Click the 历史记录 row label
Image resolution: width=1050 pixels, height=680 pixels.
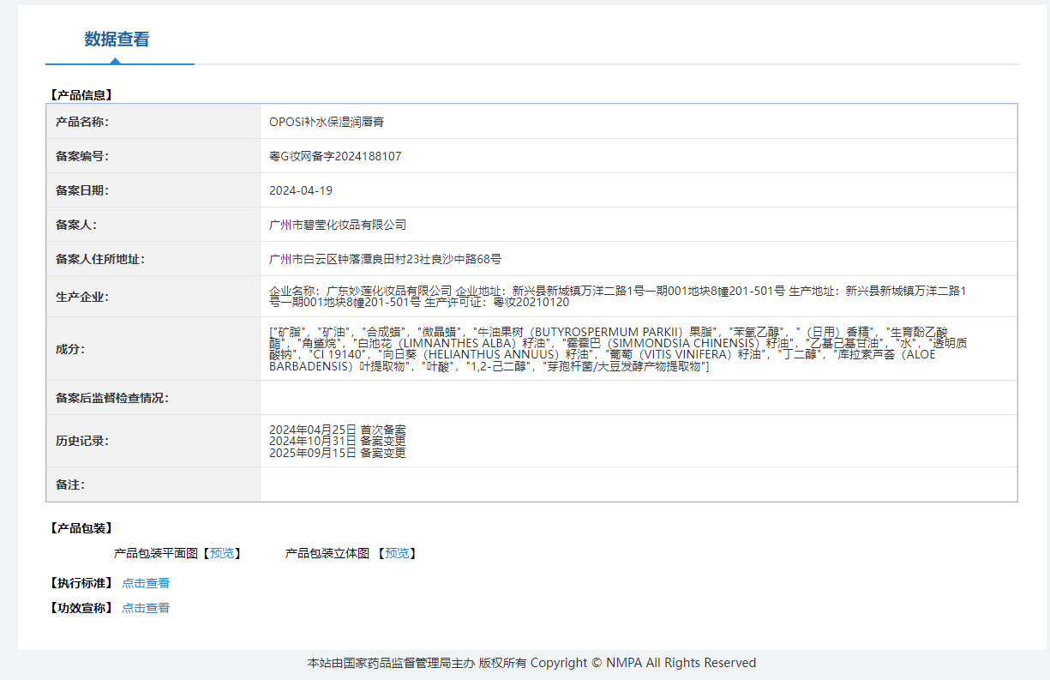pyautogui.click(x=82, y=442)
